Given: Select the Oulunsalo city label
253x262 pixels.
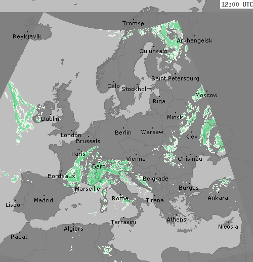Looking at the screenshot, I should click(x=153, y=51).
